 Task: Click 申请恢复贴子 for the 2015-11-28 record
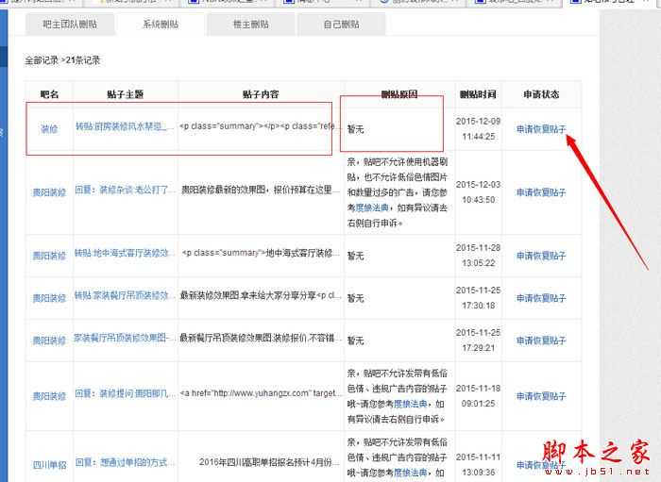click(541, 256)
